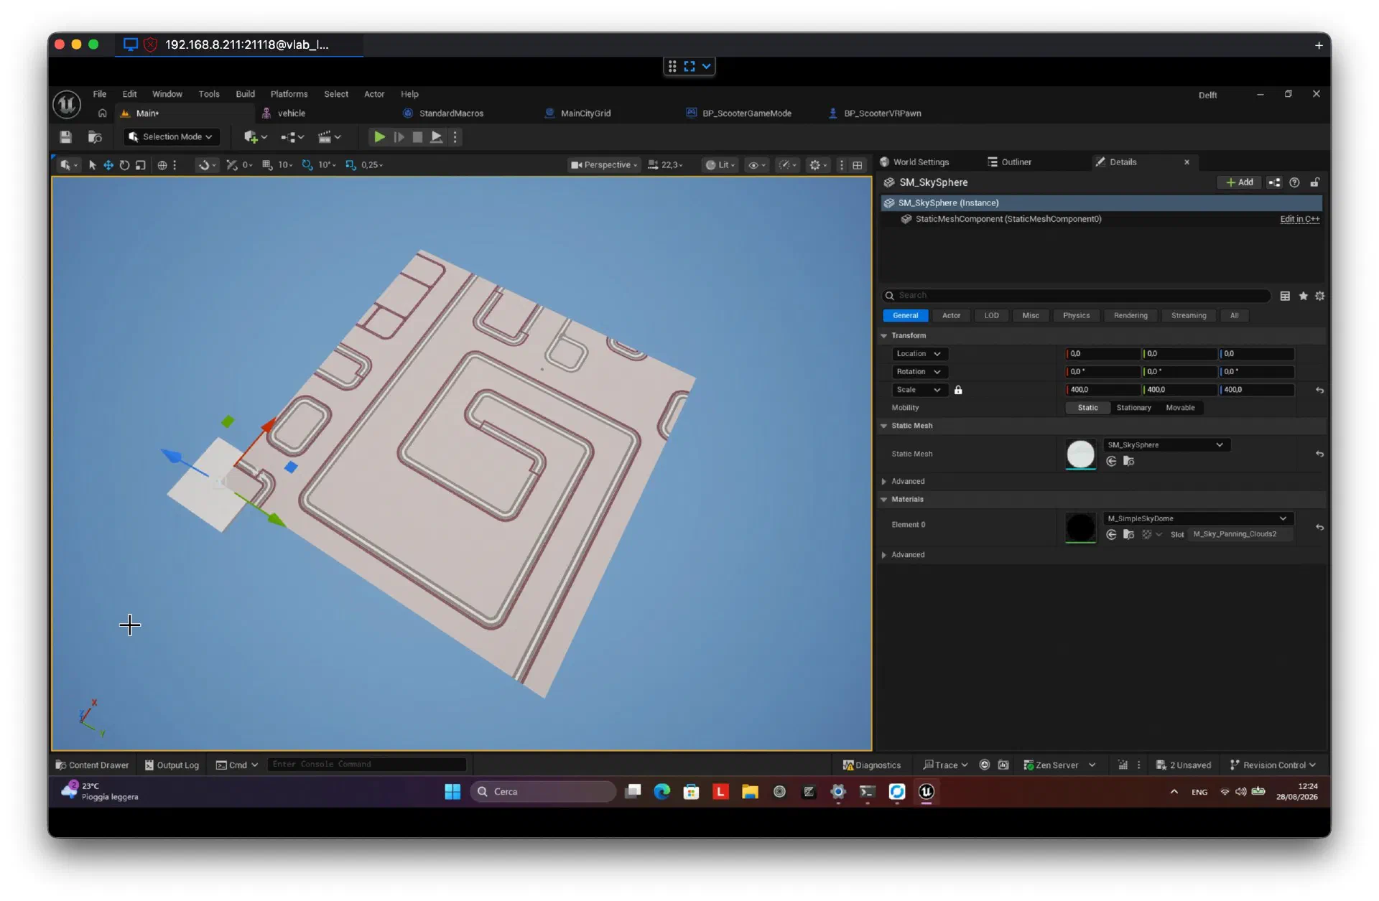Open camera speed 22,3 setting
This screenshot has width=1379, height=901.
(665, 164)
